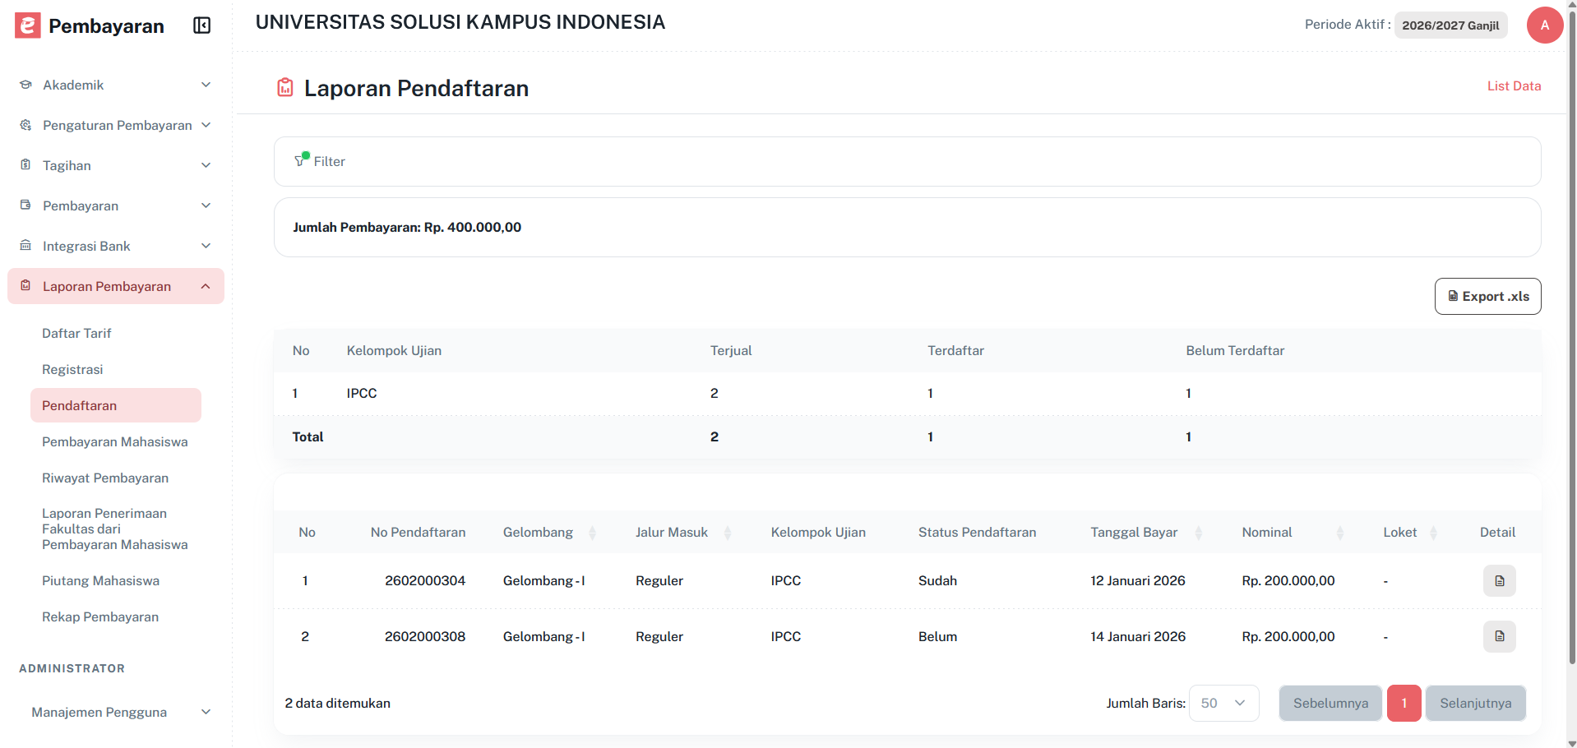Go to Selanjutnya page

pyautogui.click(x=1475, y=703)
